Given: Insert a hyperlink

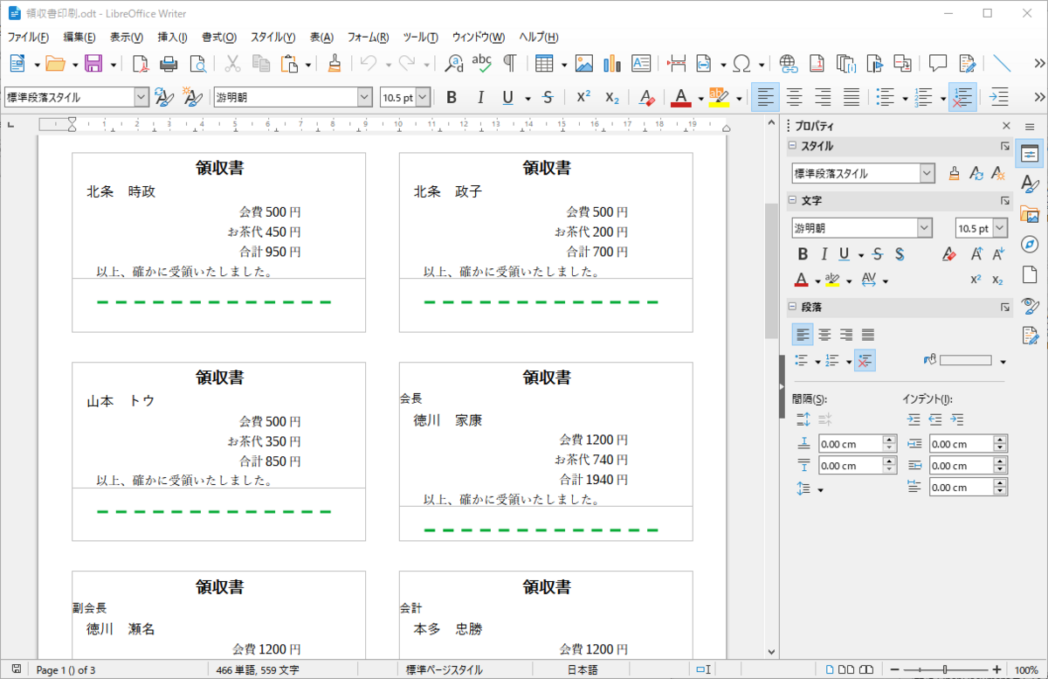Looking at the screenshot, I should [789, 63].
